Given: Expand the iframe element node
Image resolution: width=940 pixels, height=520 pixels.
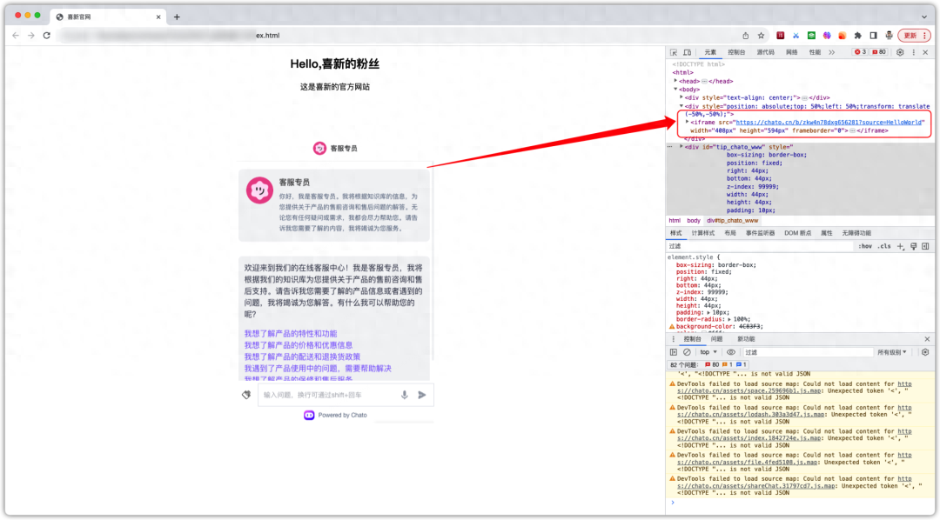Looking at the screenshot, I should [x=688, y=122].
